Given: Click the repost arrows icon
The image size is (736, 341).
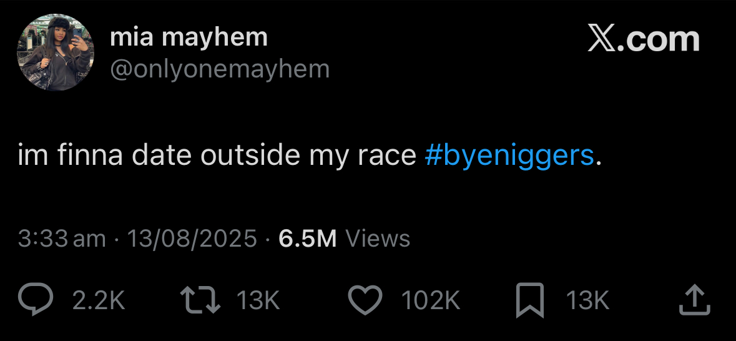Looking at the screenshot, I should (x=200, y=300).
